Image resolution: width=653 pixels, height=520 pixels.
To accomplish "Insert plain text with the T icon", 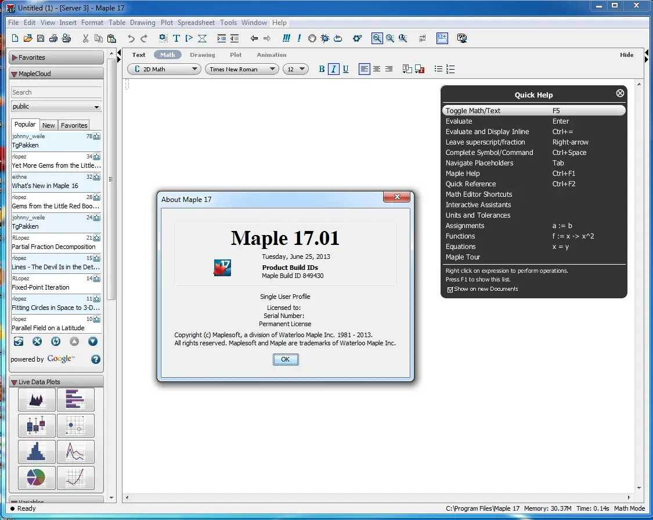I will pos(176,38).
